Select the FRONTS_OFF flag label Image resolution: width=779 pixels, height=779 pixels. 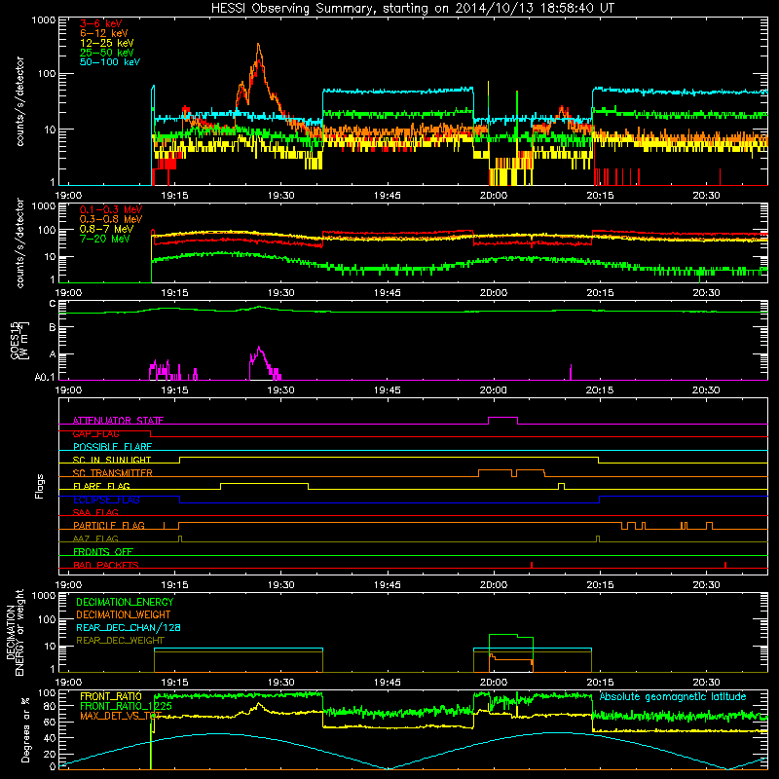[103, 552]
